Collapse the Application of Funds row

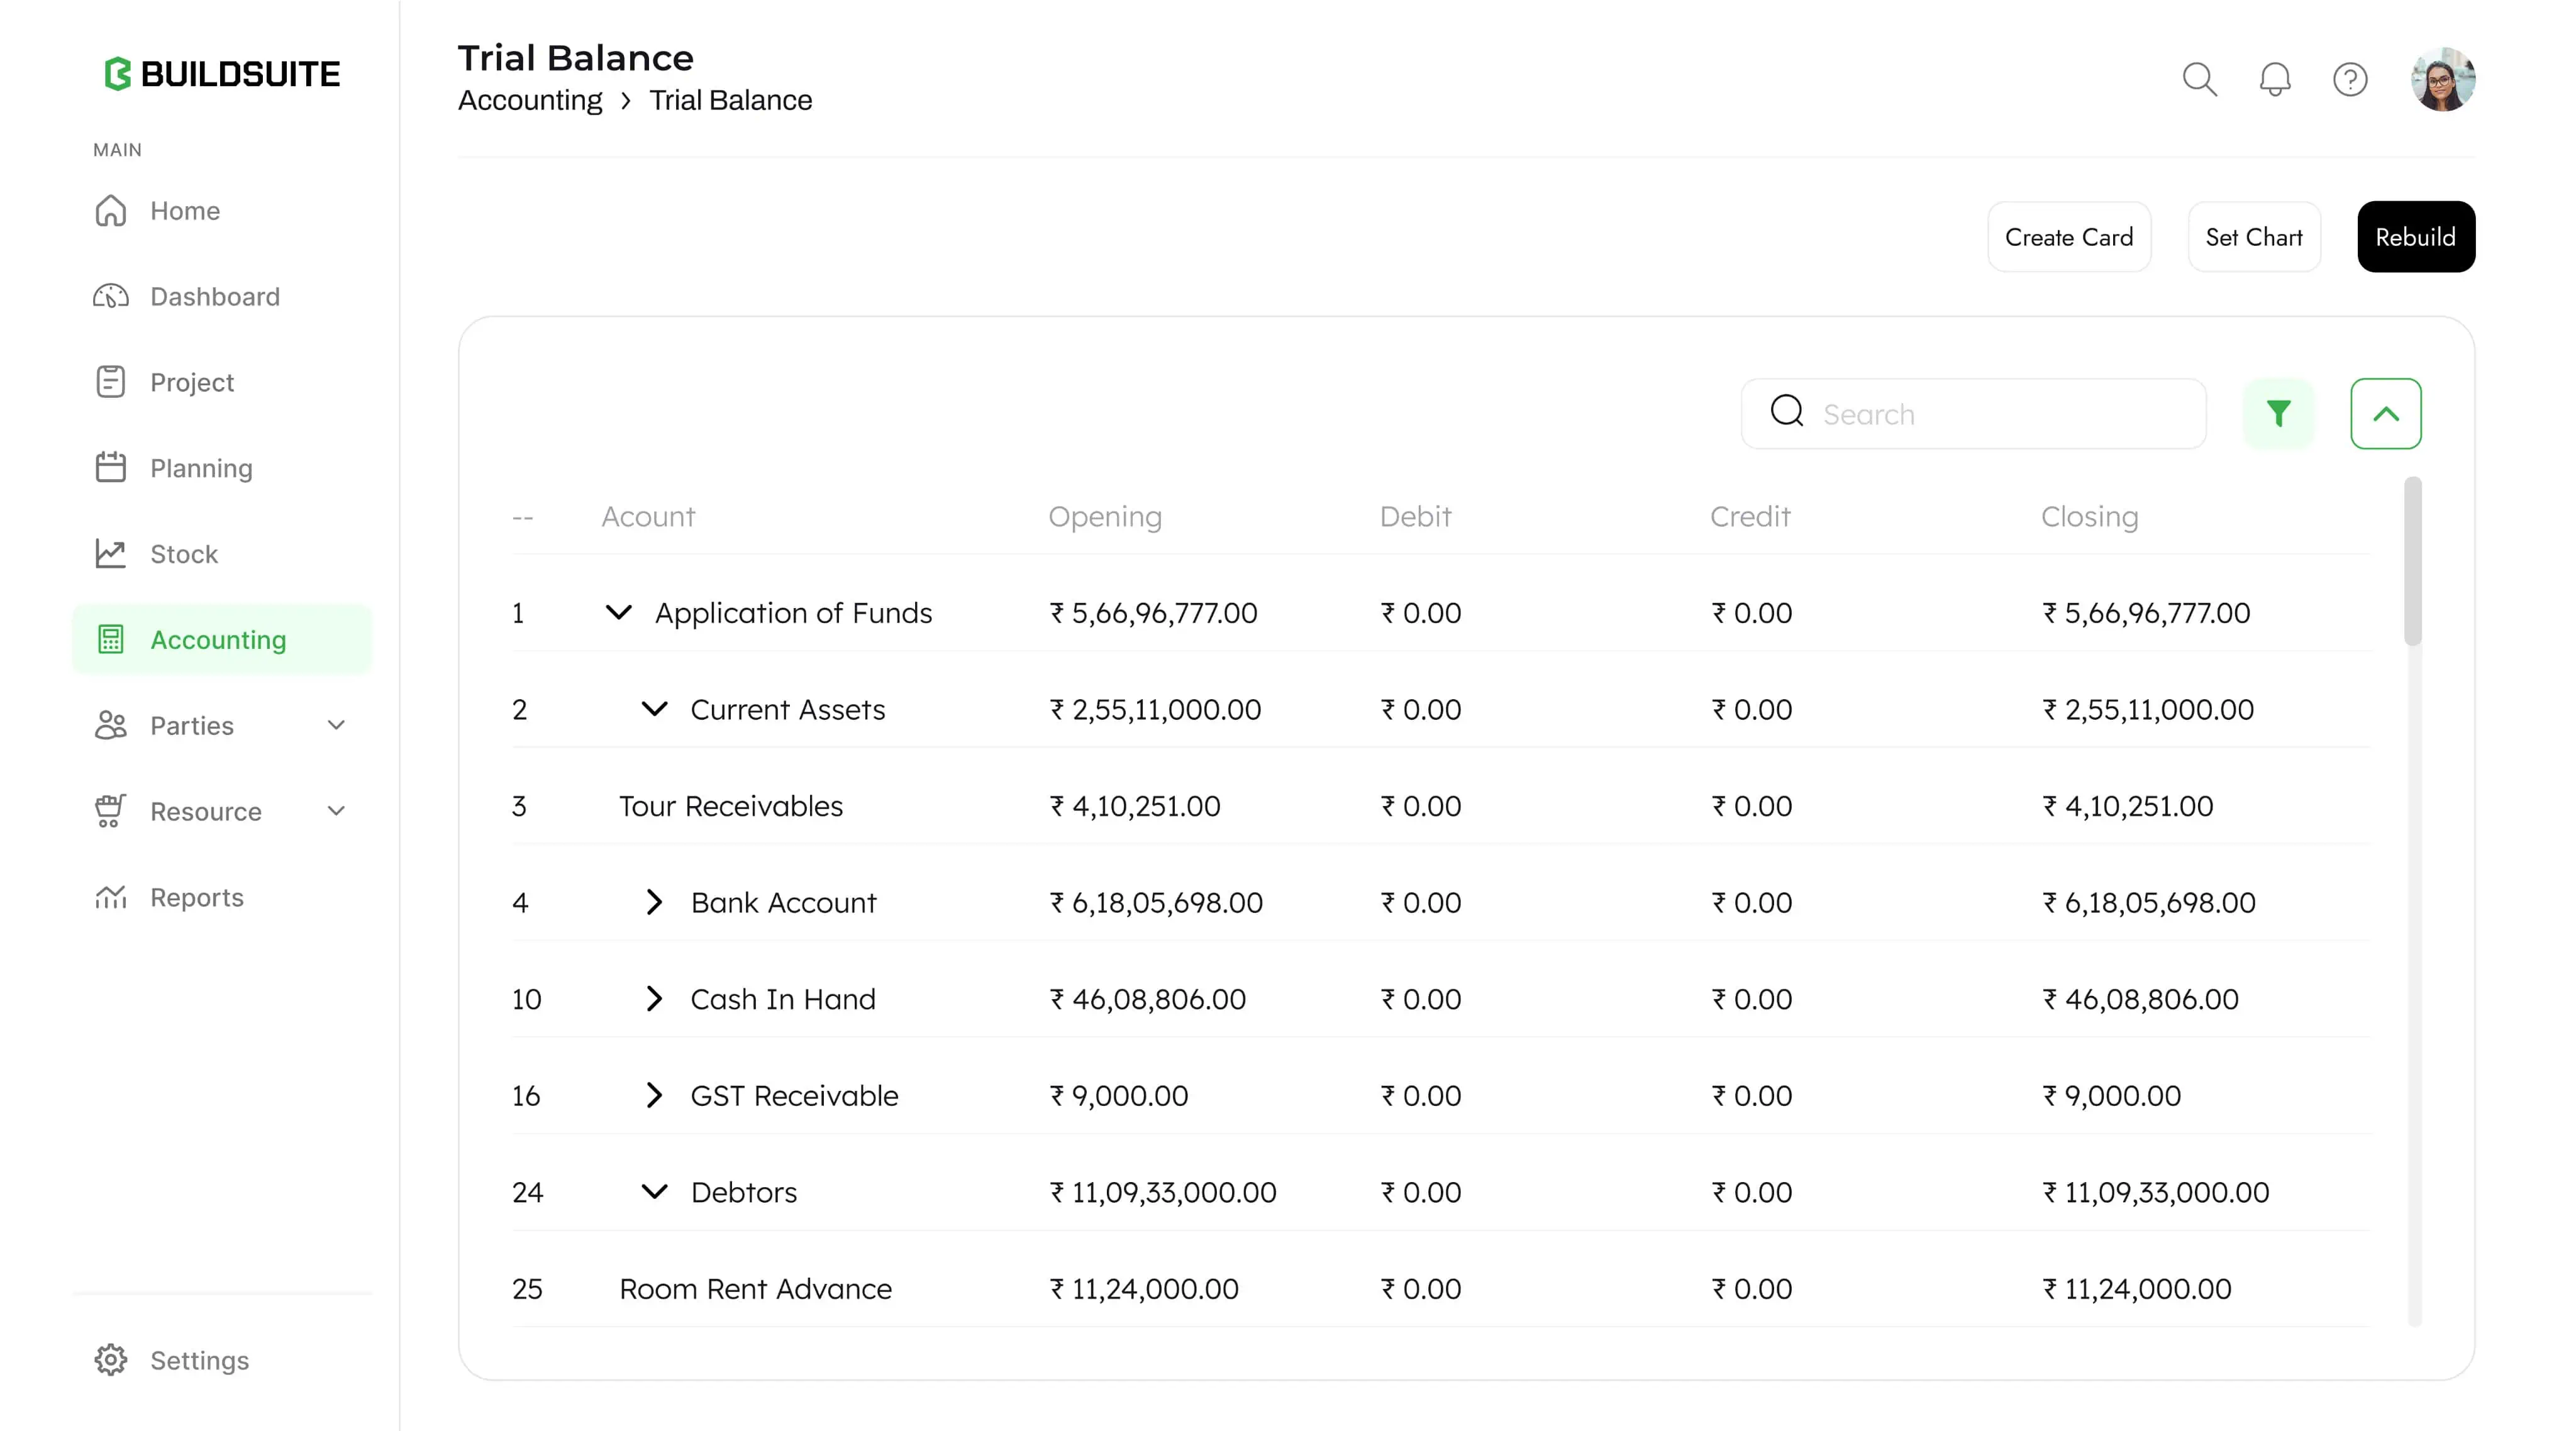tap(618, 613)
